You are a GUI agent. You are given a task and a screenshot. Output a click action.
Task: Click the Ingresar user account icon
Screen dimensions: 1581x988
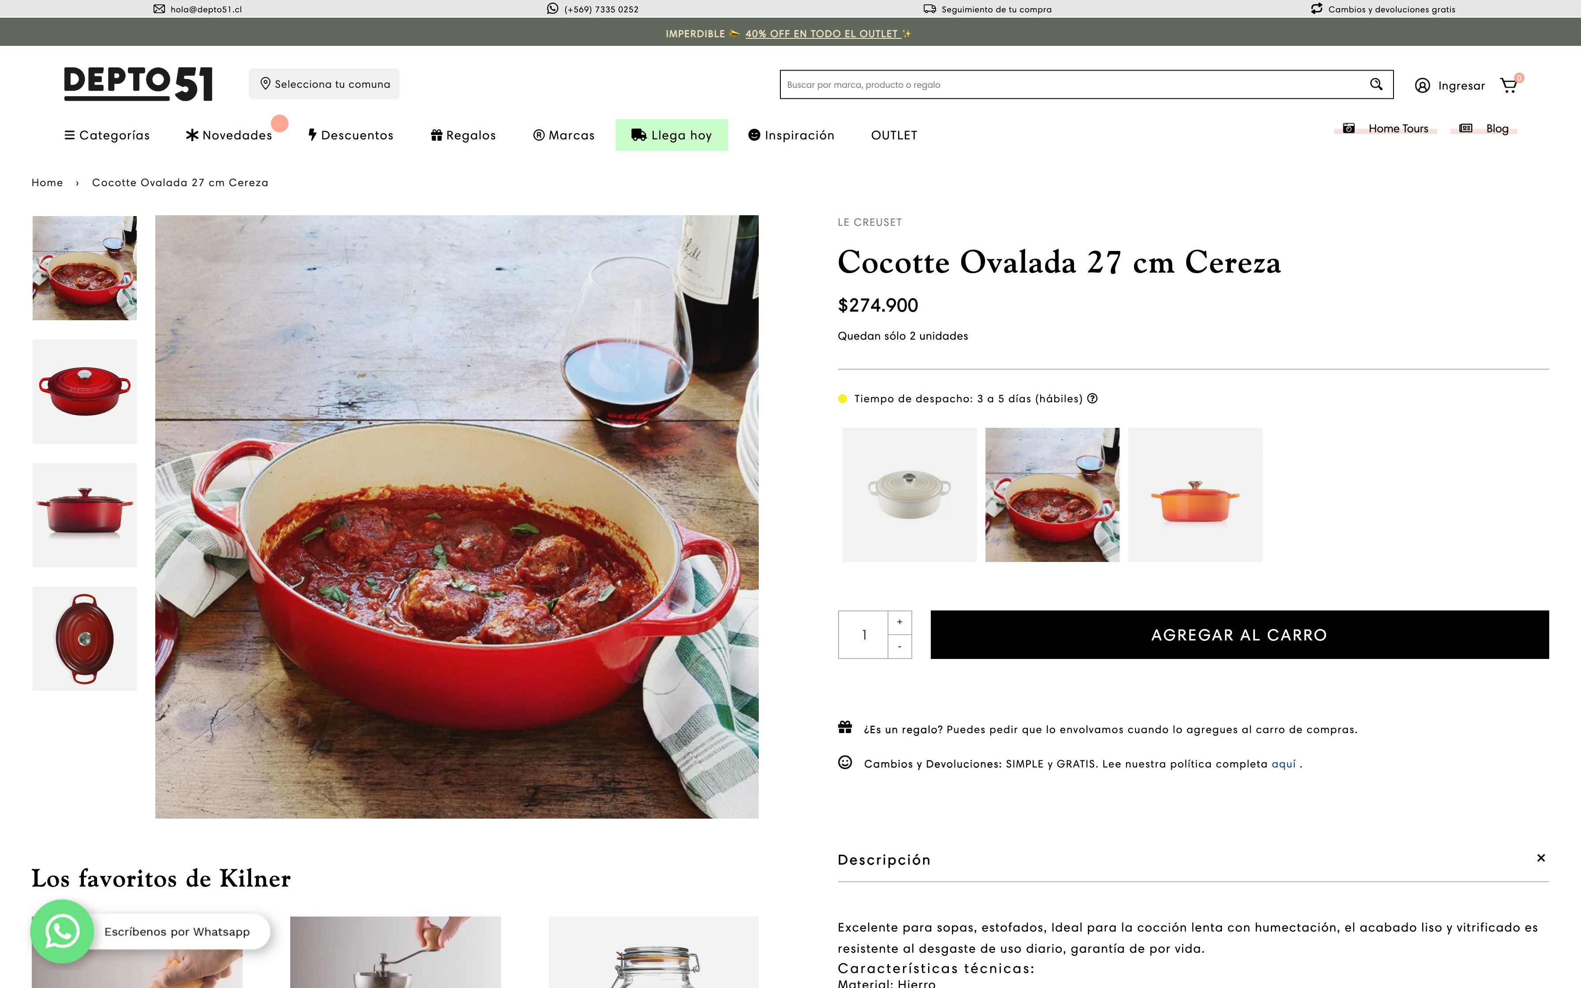pos(1422,86)
